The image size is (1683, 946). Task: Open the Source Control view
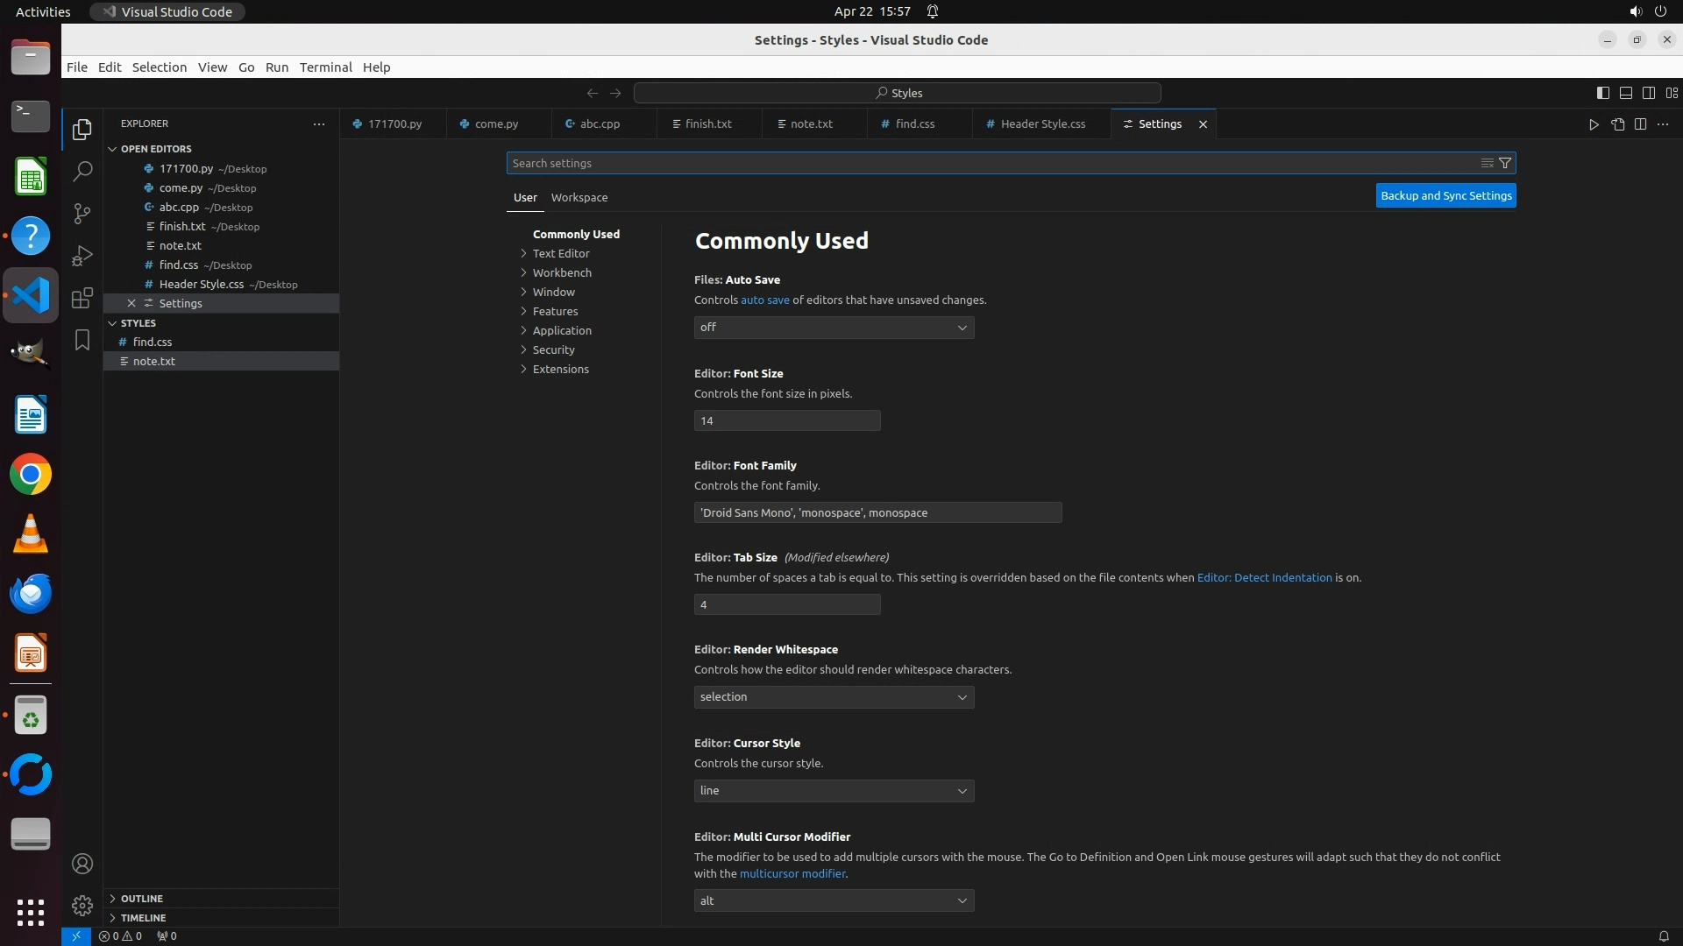(82, 214)
